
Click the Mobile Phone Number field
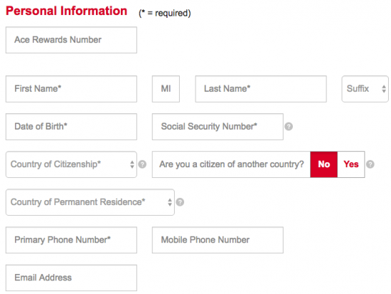[x=218, y=240]
